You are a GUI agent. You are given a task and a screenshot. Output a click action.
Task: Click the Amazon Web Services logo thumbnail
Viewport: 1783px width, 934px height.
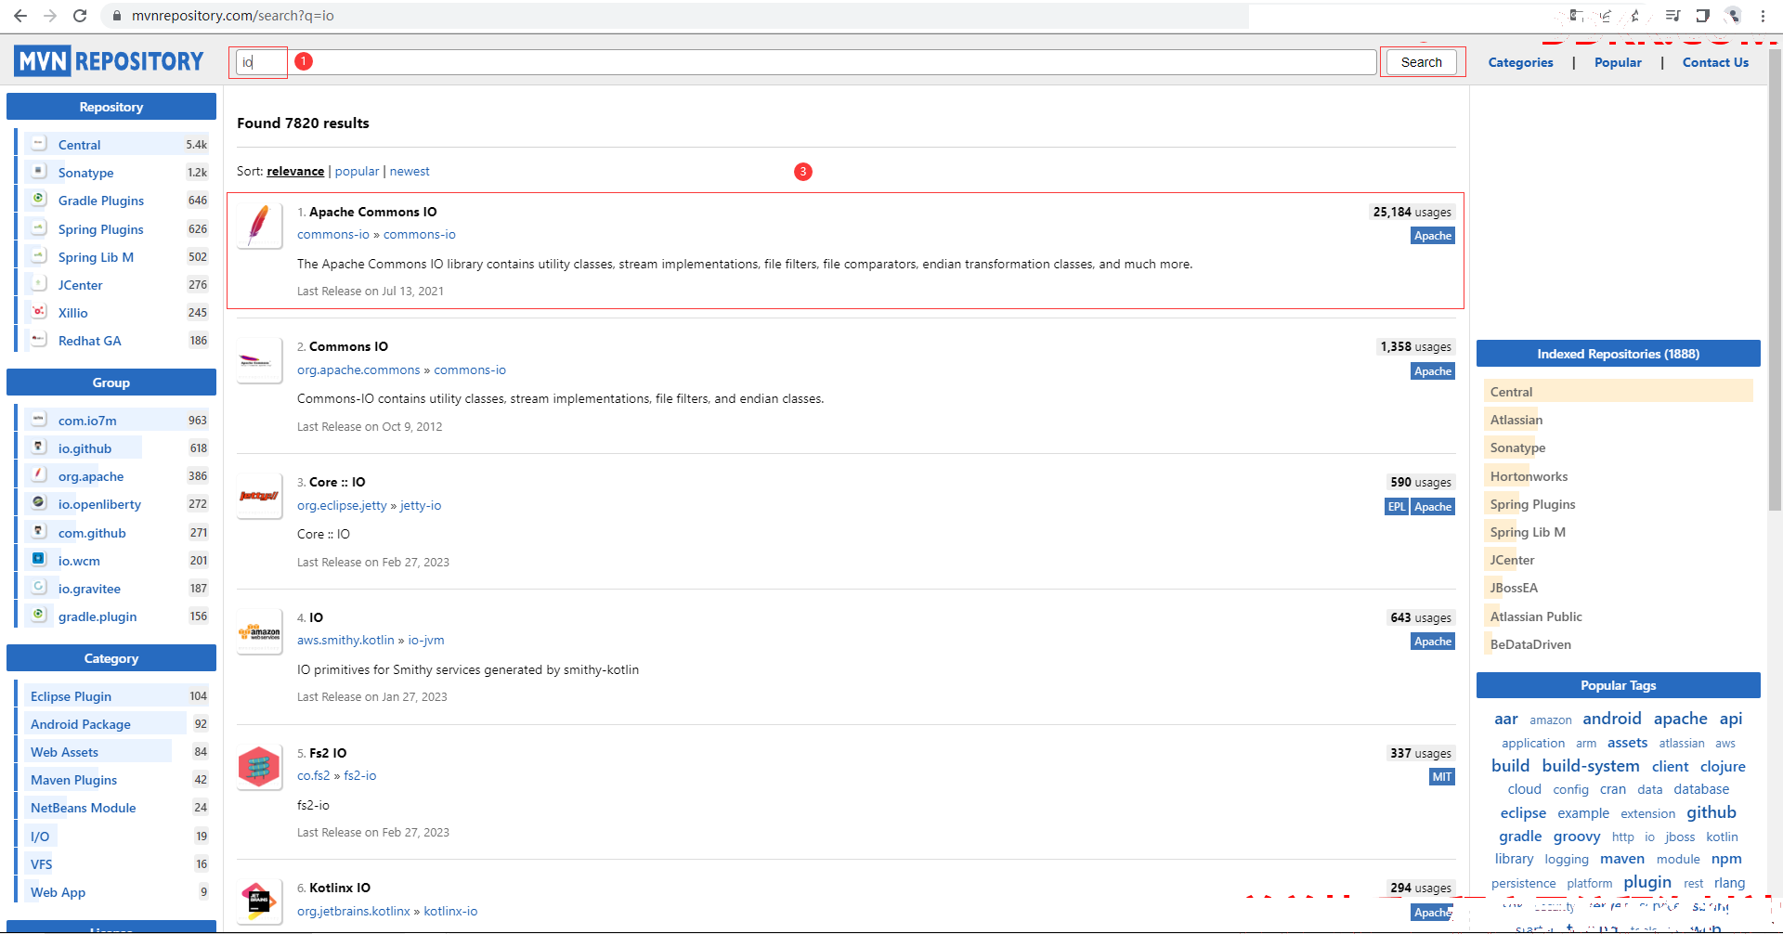(x=259, y=631)
